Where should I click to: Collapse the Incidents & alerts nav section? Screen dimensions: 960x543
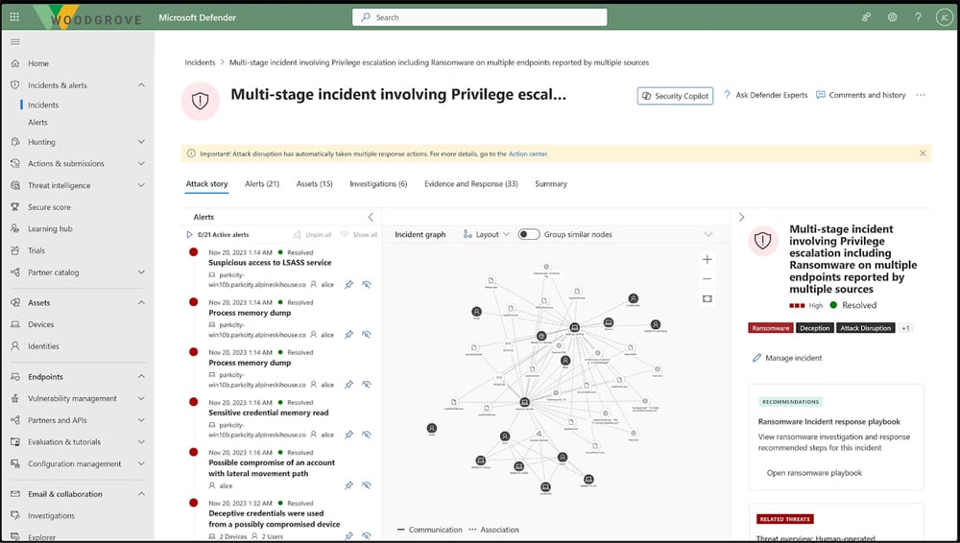[x=141, y=85]
